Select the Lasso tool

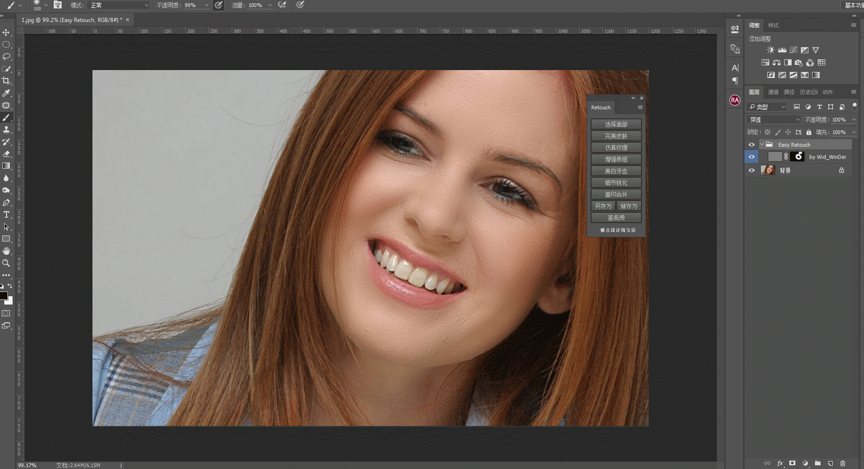click(x=7, y=57)
